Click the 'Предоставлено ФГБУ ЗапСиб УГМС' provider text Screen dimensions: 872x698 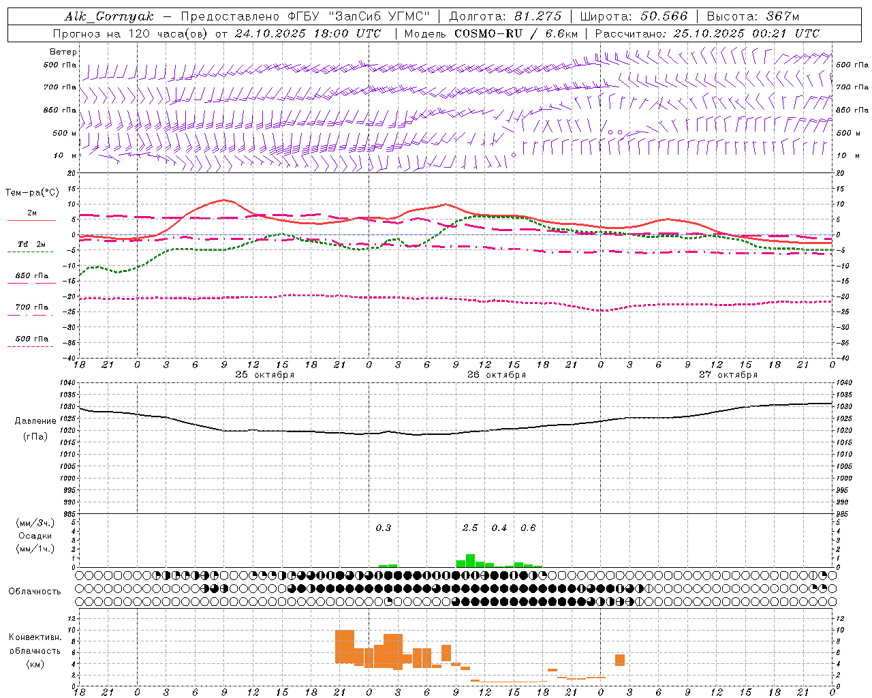(305, 16)
